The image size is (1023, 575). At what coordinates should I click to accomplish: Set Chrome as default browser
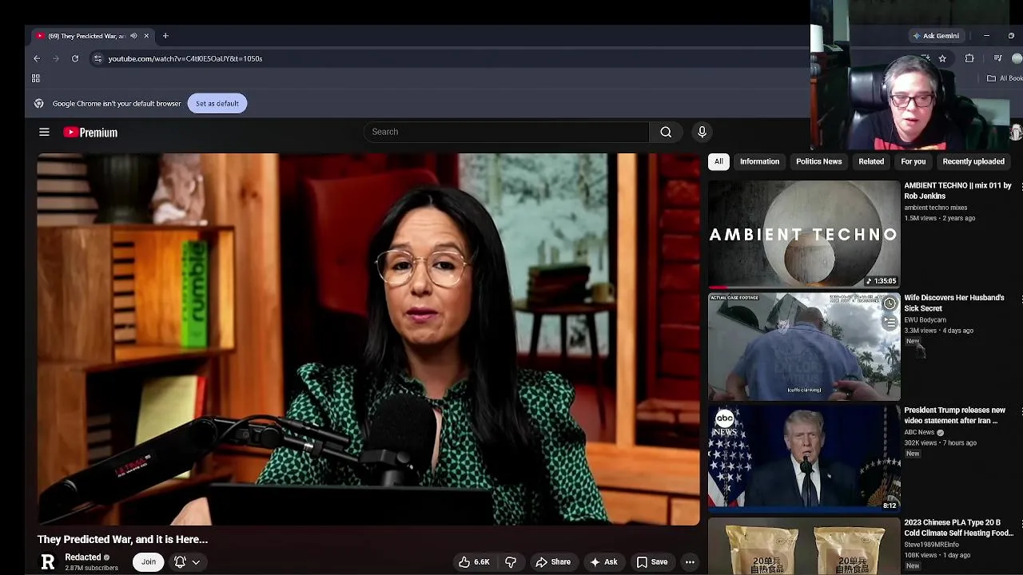point(217,103)
